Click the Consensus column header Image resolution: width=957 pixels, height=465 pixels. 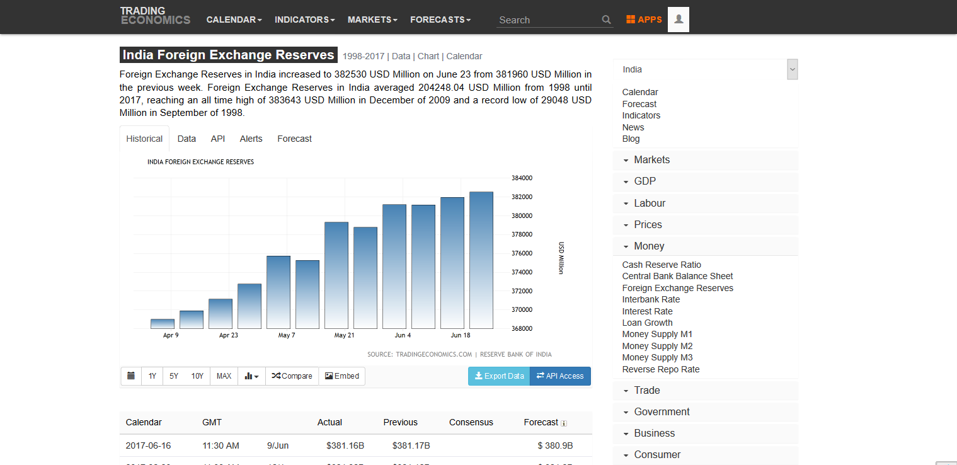(x=471, y=422)
